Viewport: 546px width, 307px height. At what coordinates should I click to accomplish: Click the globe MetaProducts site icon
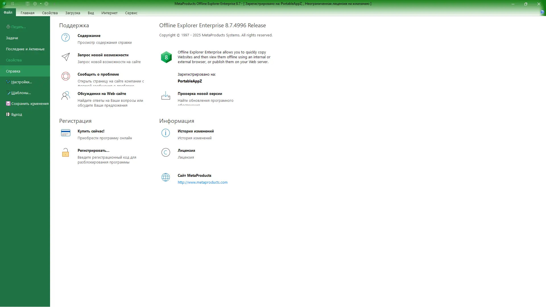click(166, 177)
